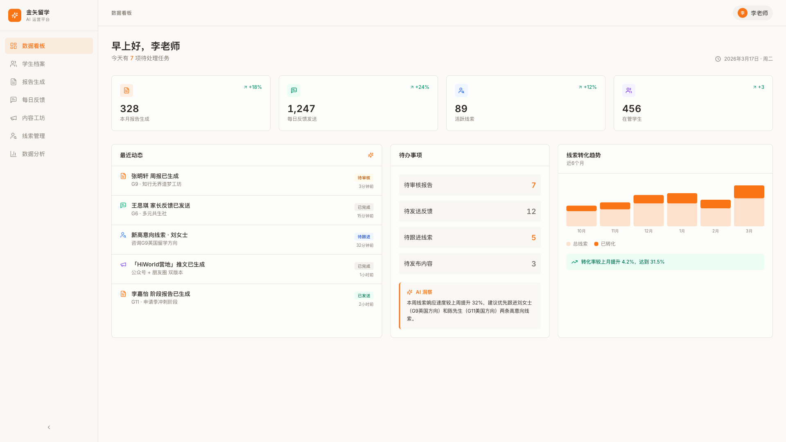Image resolution: width=786 pixels, height=442 pixels.
Task: Click the AI sparkle icon in 最近动态
Action: (370, 155)
